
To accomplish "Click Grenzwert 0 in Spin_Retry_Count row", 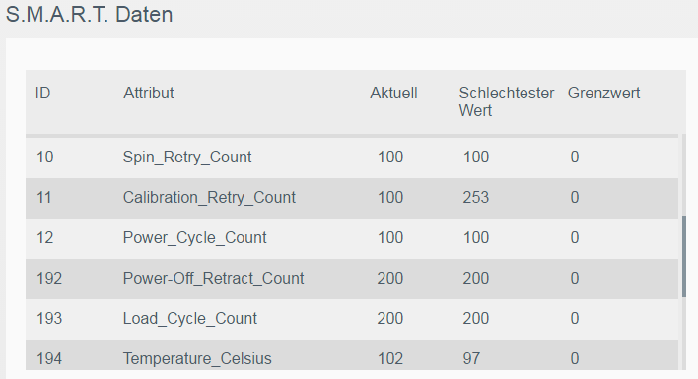I will [x=575, y=158].
